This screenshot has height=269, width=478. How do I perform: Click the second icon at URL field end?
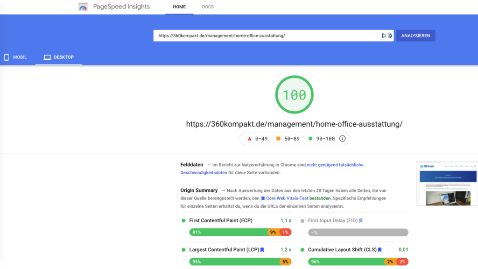[x=390, y=35]
